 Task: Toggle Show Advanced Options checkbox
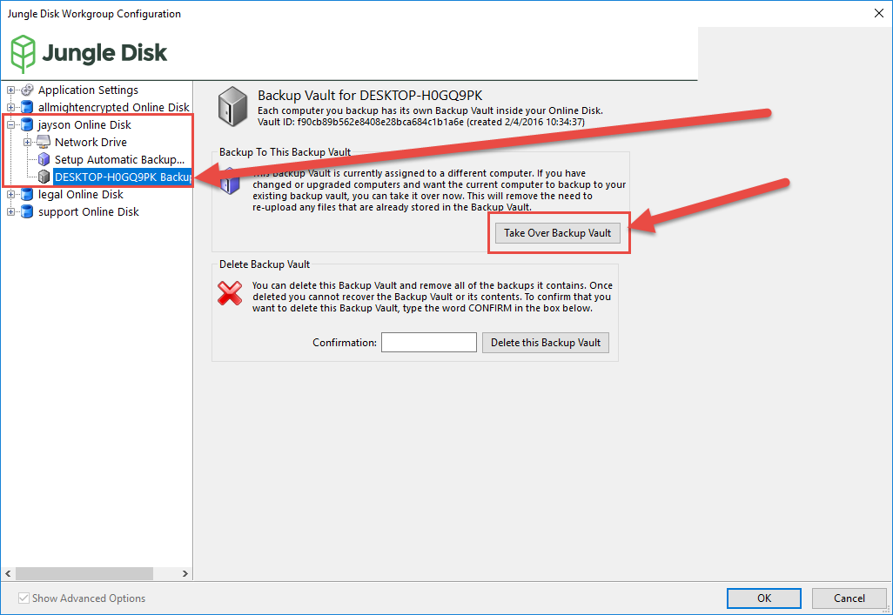point(23,598)
